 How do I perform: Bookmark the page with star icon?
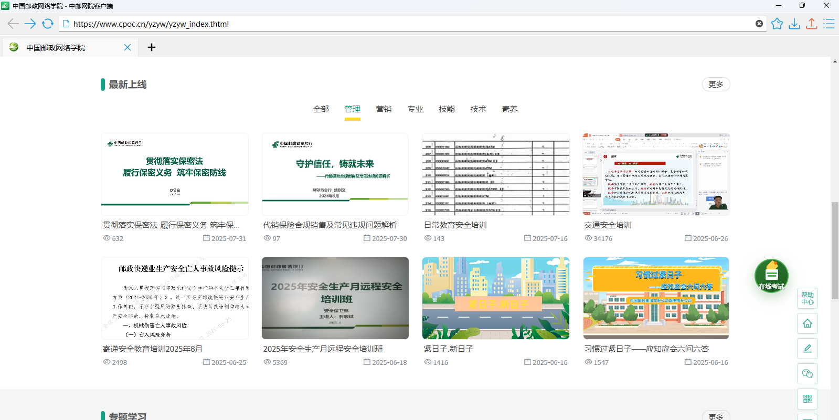(777, 24)
